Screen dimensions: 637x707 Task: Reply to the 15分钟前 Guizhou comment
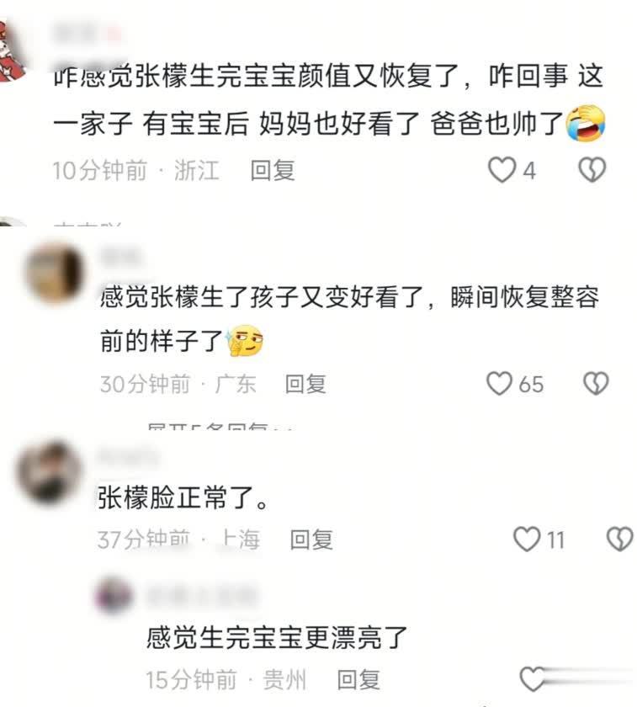[358, 679]
